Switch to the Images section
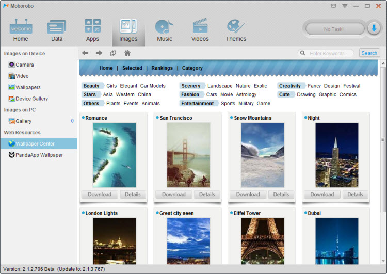This screenshot has height=274, width=387. pyautogui.click(x=128, y=30)
